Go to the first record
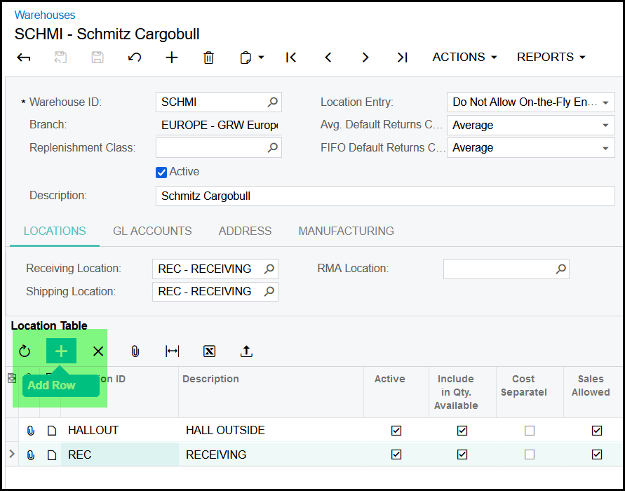Screen dimensions: 625x491 click(291, 58)
